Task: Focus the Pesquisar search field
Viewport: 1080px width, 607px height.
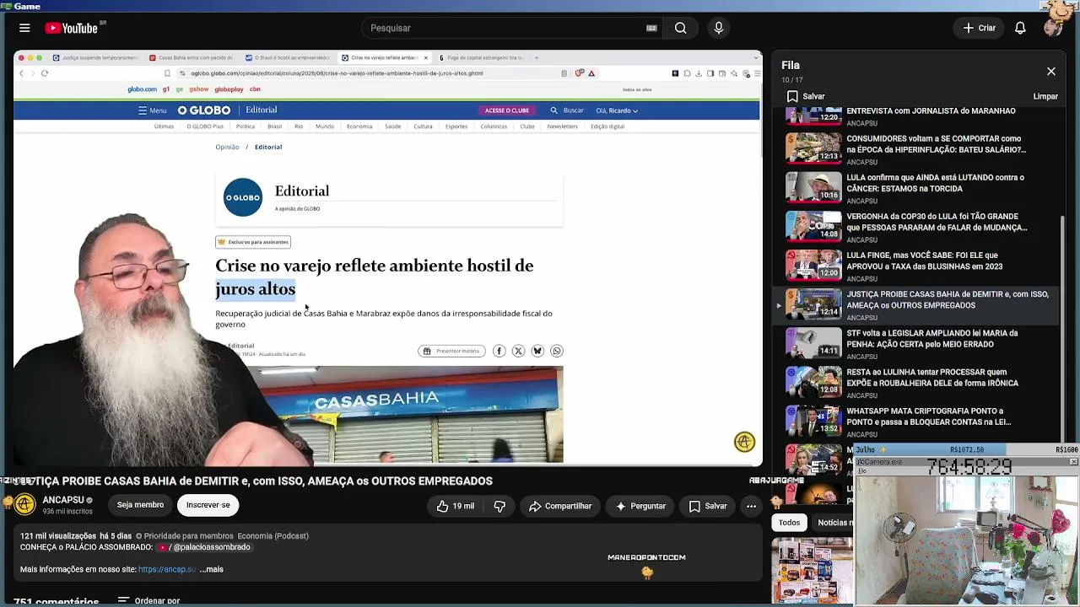Action: [506, 28]
